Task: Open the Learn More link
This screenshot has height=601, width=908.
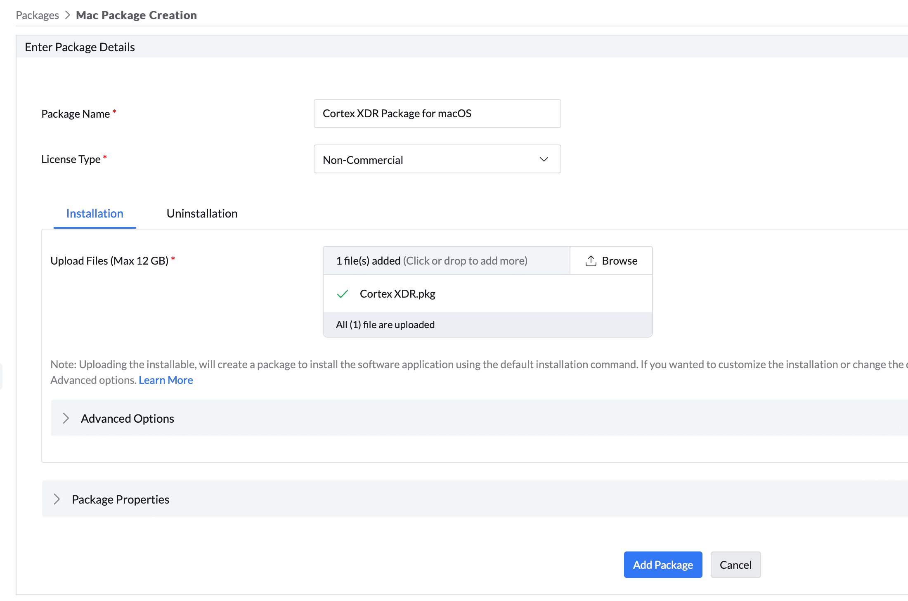Action: (x=166, y=380)
